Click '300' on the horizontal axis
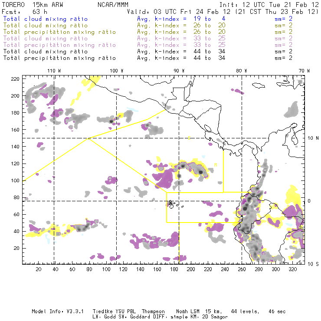This screenshot has height=321, width=321. coord(276,269)
